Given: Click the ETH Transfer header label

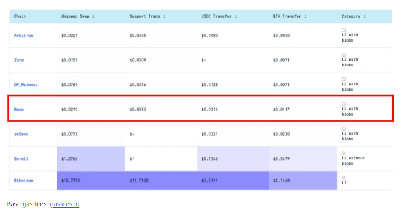Looking at the screenshot, I should 287,16.
